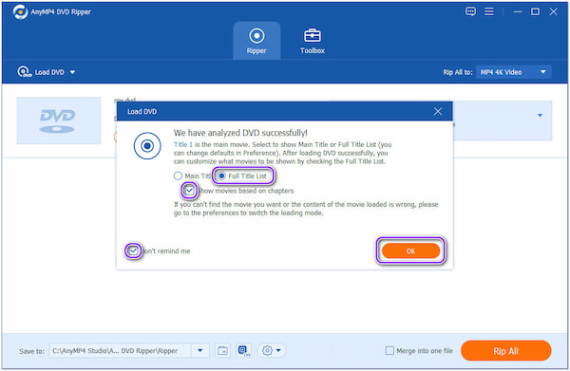Click the Title 1 link in dialog
The image size is (570, 371).
[182, 144]
